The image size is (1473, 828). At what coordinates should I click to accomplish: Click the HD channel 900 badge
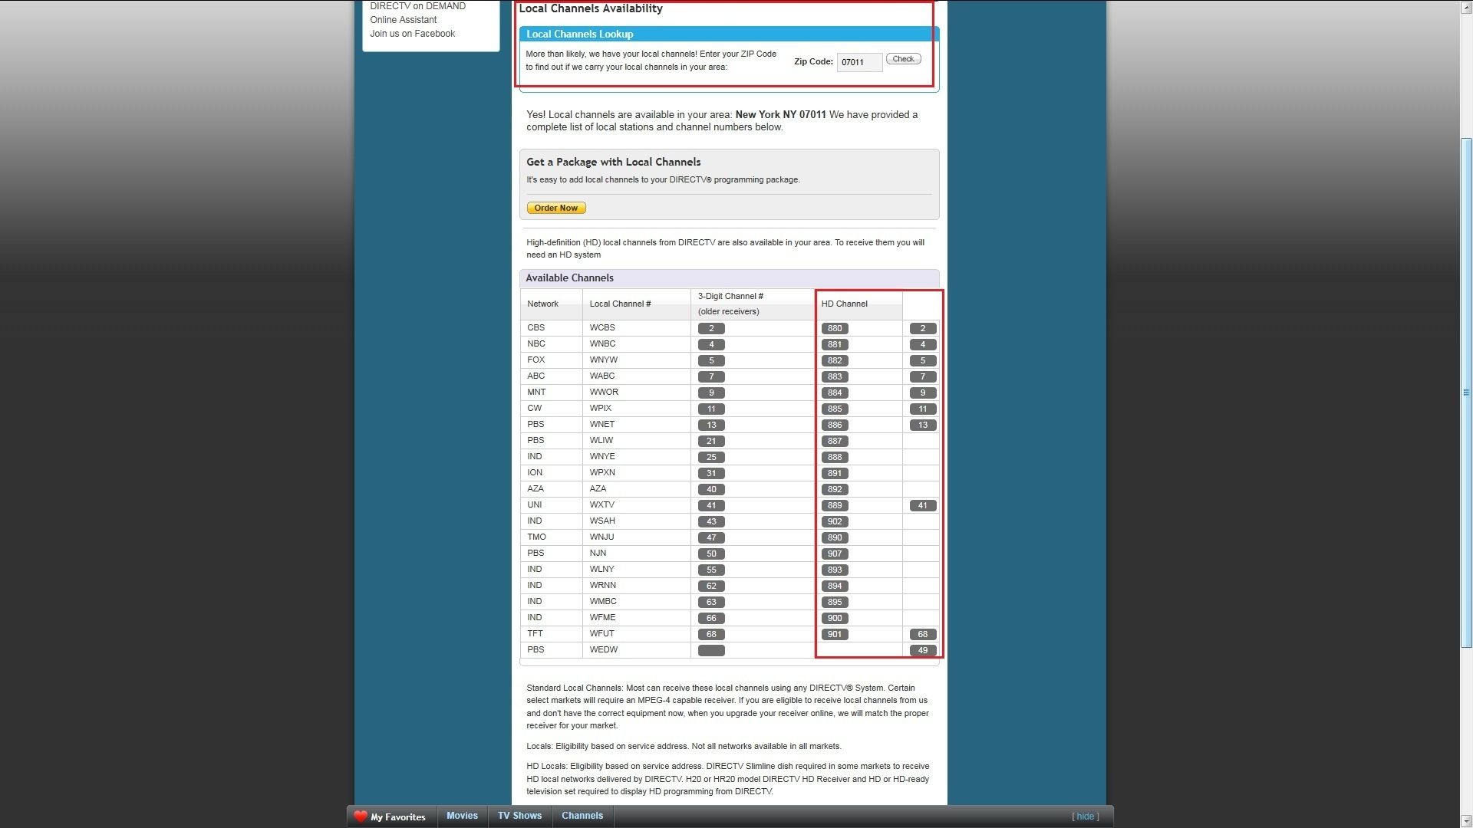835,618
